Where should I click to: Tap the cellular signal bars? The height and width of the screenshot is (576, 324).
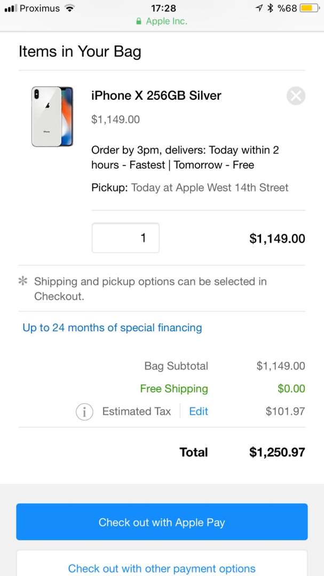[11, 9]
